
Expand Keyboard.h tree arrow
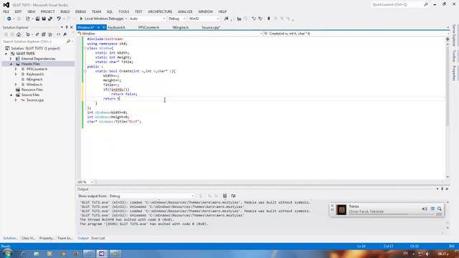coord(16,75)
